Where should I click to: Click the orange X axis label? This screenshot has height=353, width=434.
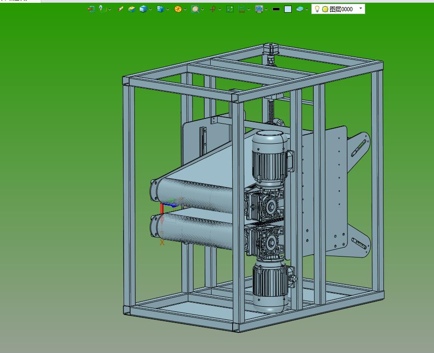point(162,243)
